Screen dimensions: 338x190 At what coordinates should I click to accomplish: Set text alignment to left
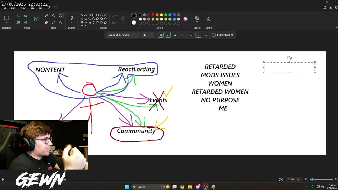point(191,35)
